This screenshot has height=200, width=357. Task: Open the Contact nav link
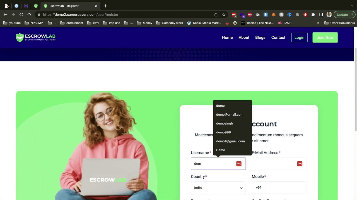[278, 37]
